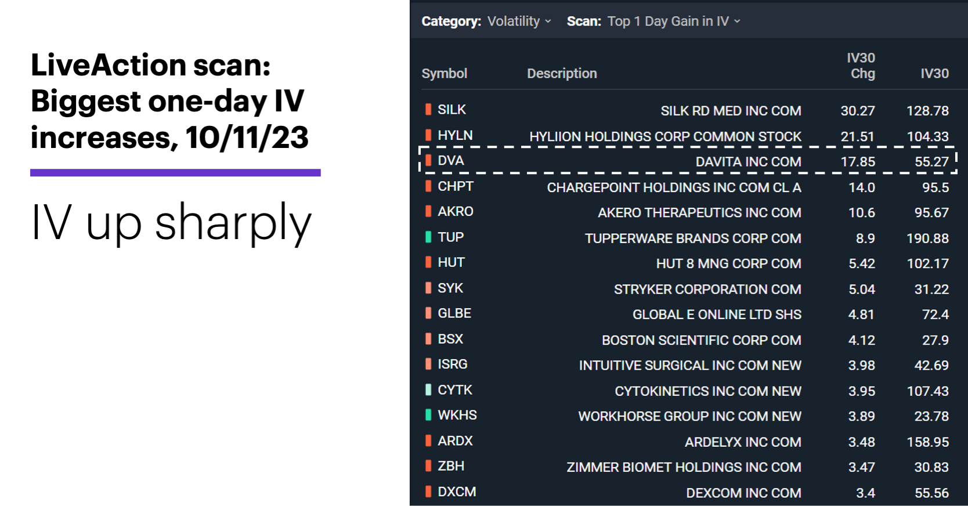This screenshot has width=968, height=506.
Task: Click the red indicator beside ISRG
Action: [x=428, y=364]
